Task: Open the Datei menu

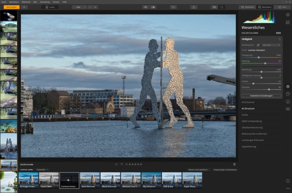Action: coord(4,2)
